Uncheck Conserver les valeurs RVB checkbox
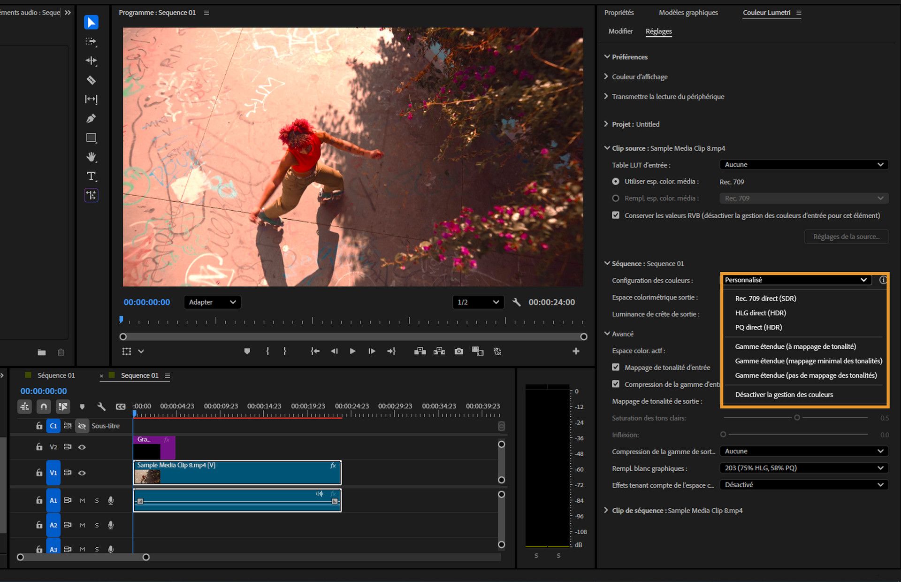Viewport: 901px width, 582px height. 616,215
